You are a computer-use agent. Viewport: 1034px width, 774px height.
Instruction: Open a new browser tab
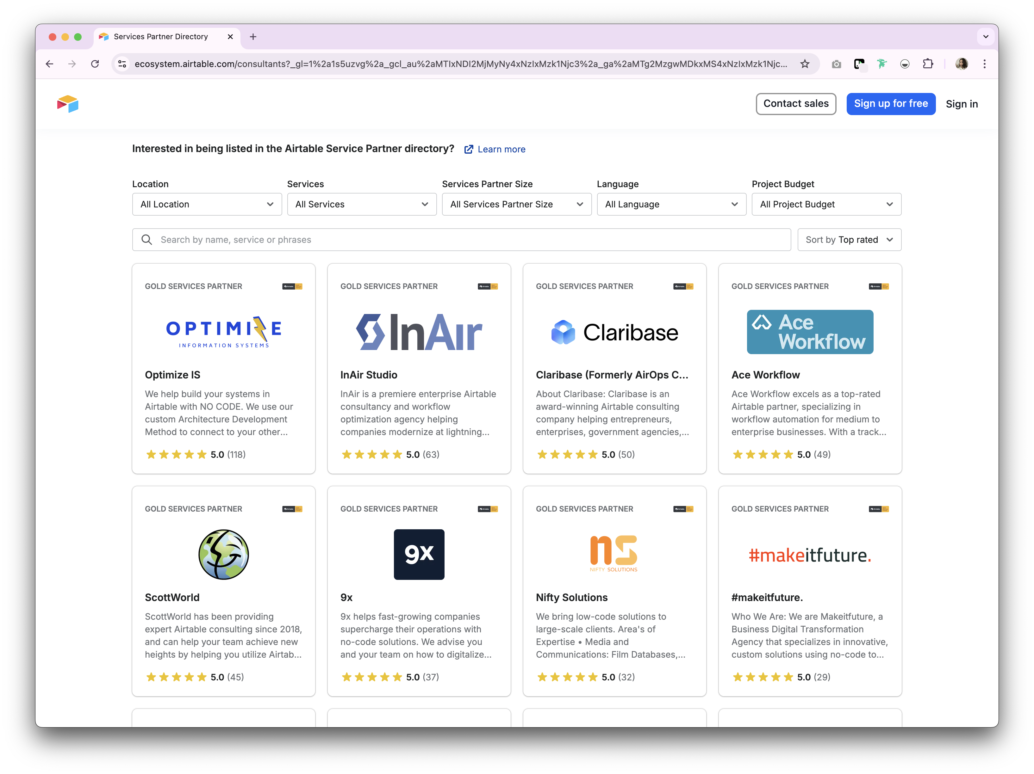pyautogui.click(x=253, y=36)
